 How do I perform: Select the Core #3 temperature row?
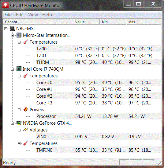(x=98, y=103)
